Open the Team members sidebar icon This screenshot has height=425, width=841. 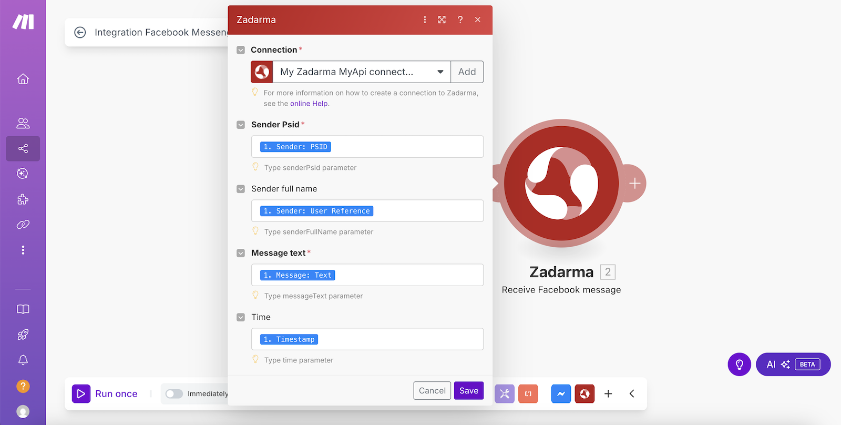coord(23,123)
